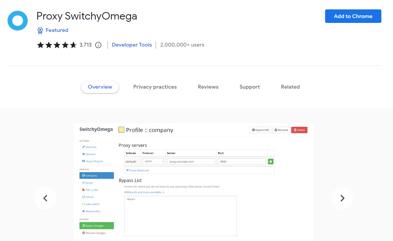
Task: Open Interface settings in sidebar
Action: 89,147
